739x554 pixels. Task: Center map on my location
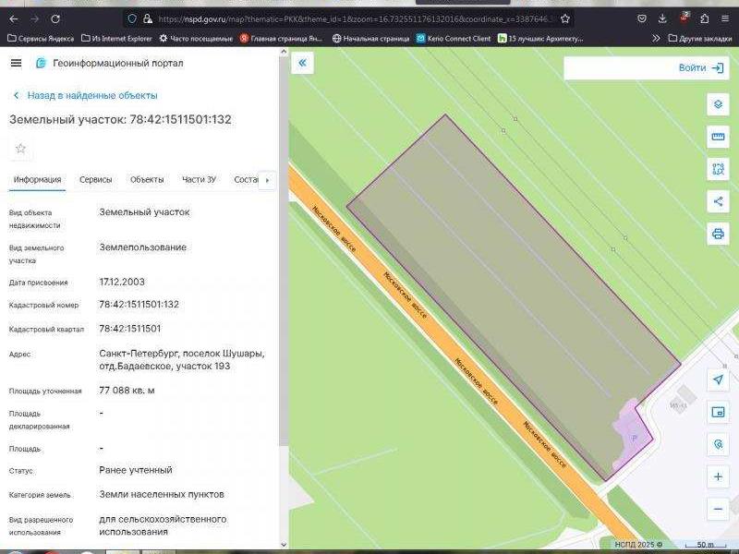click(x=718, y=379)
